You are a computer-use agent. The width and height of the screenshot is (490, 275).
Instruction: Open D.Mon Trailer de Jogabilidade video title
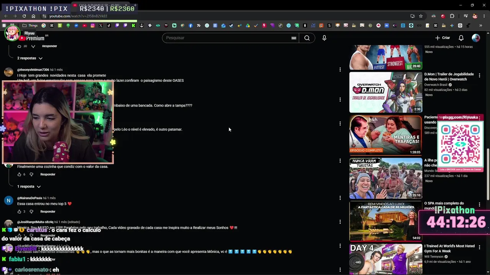click(x=449, y=77)
